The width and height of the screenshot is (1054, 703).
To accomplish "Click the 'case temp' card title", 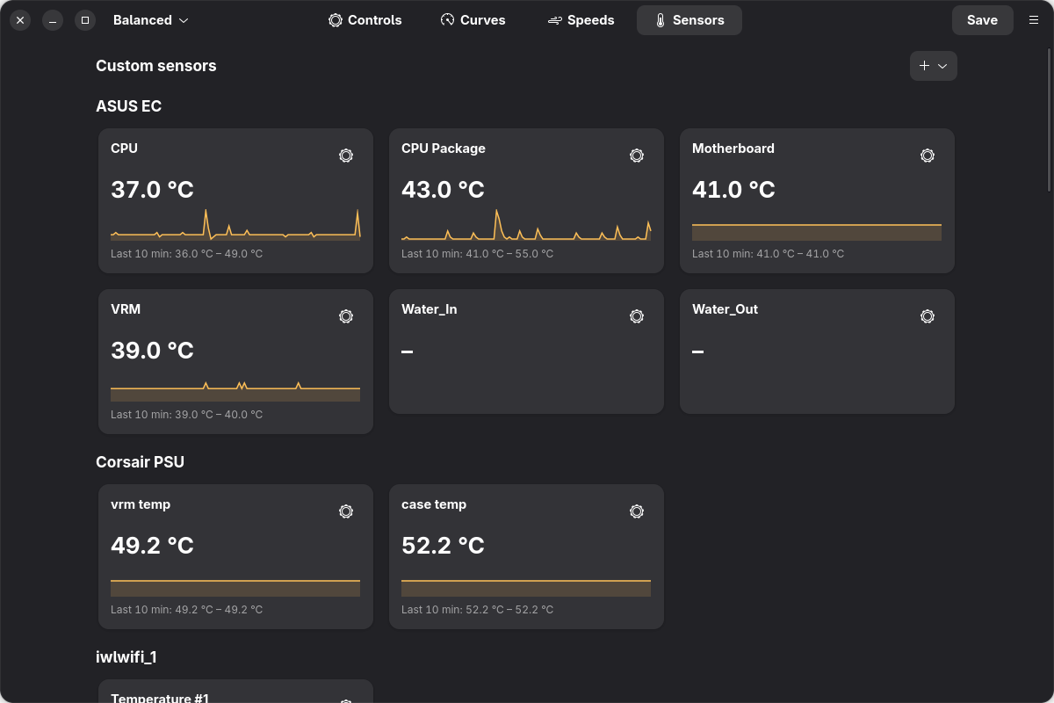I will pos(434,504).
